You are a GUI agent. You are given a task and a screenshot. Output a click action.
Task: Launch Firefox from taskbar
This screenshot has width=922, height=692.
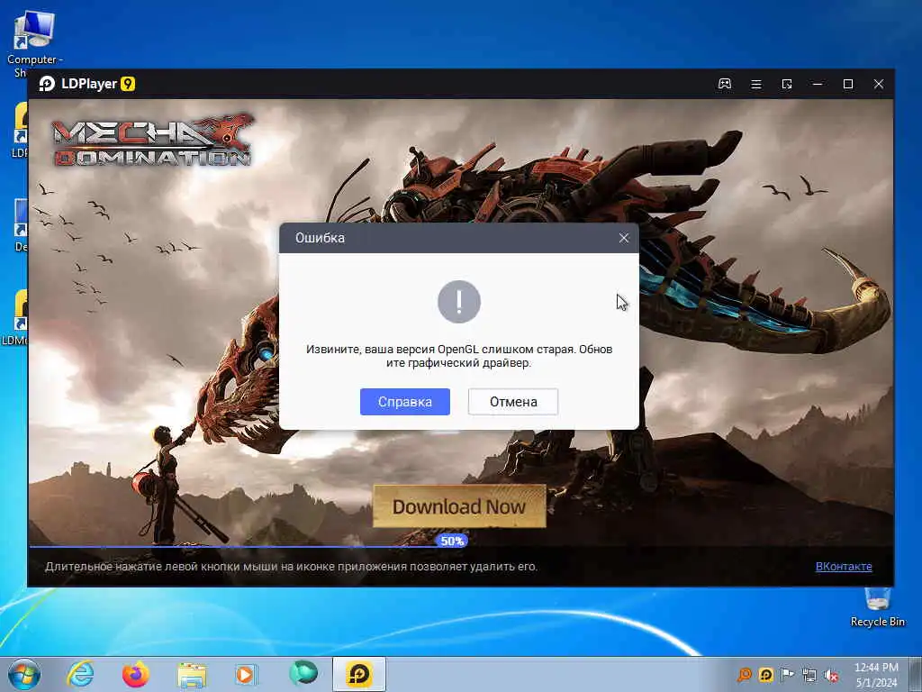pos(135,674)
